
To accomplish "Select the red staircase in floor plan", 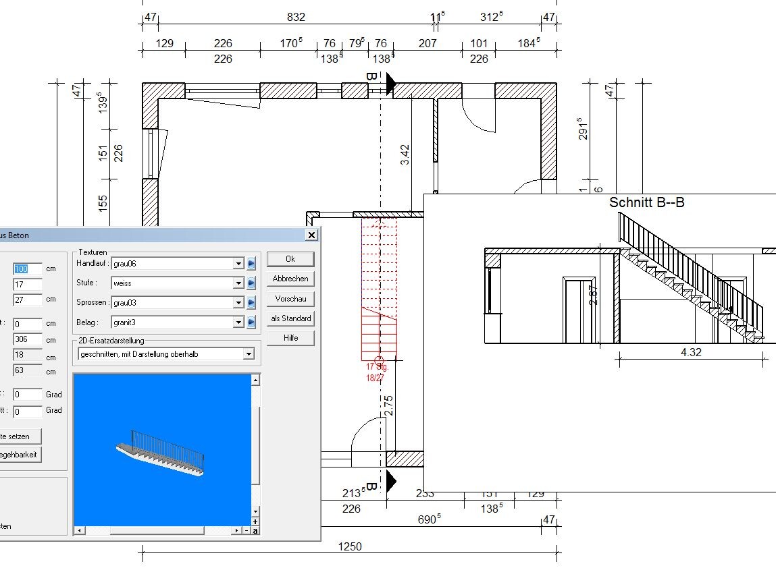I will click(x=379, y=290).
